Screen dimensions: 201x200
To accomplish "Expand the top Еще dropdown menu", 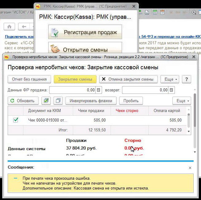I will point(170,79).
